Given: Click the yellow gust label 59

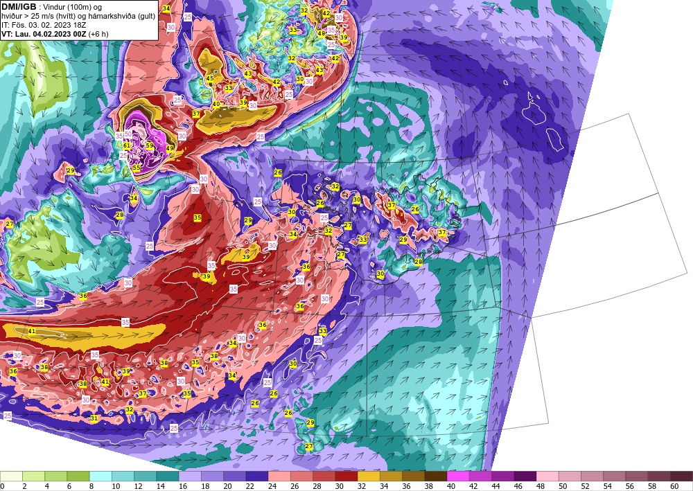Looking at the screenshot, I should [x=150, y=145].
